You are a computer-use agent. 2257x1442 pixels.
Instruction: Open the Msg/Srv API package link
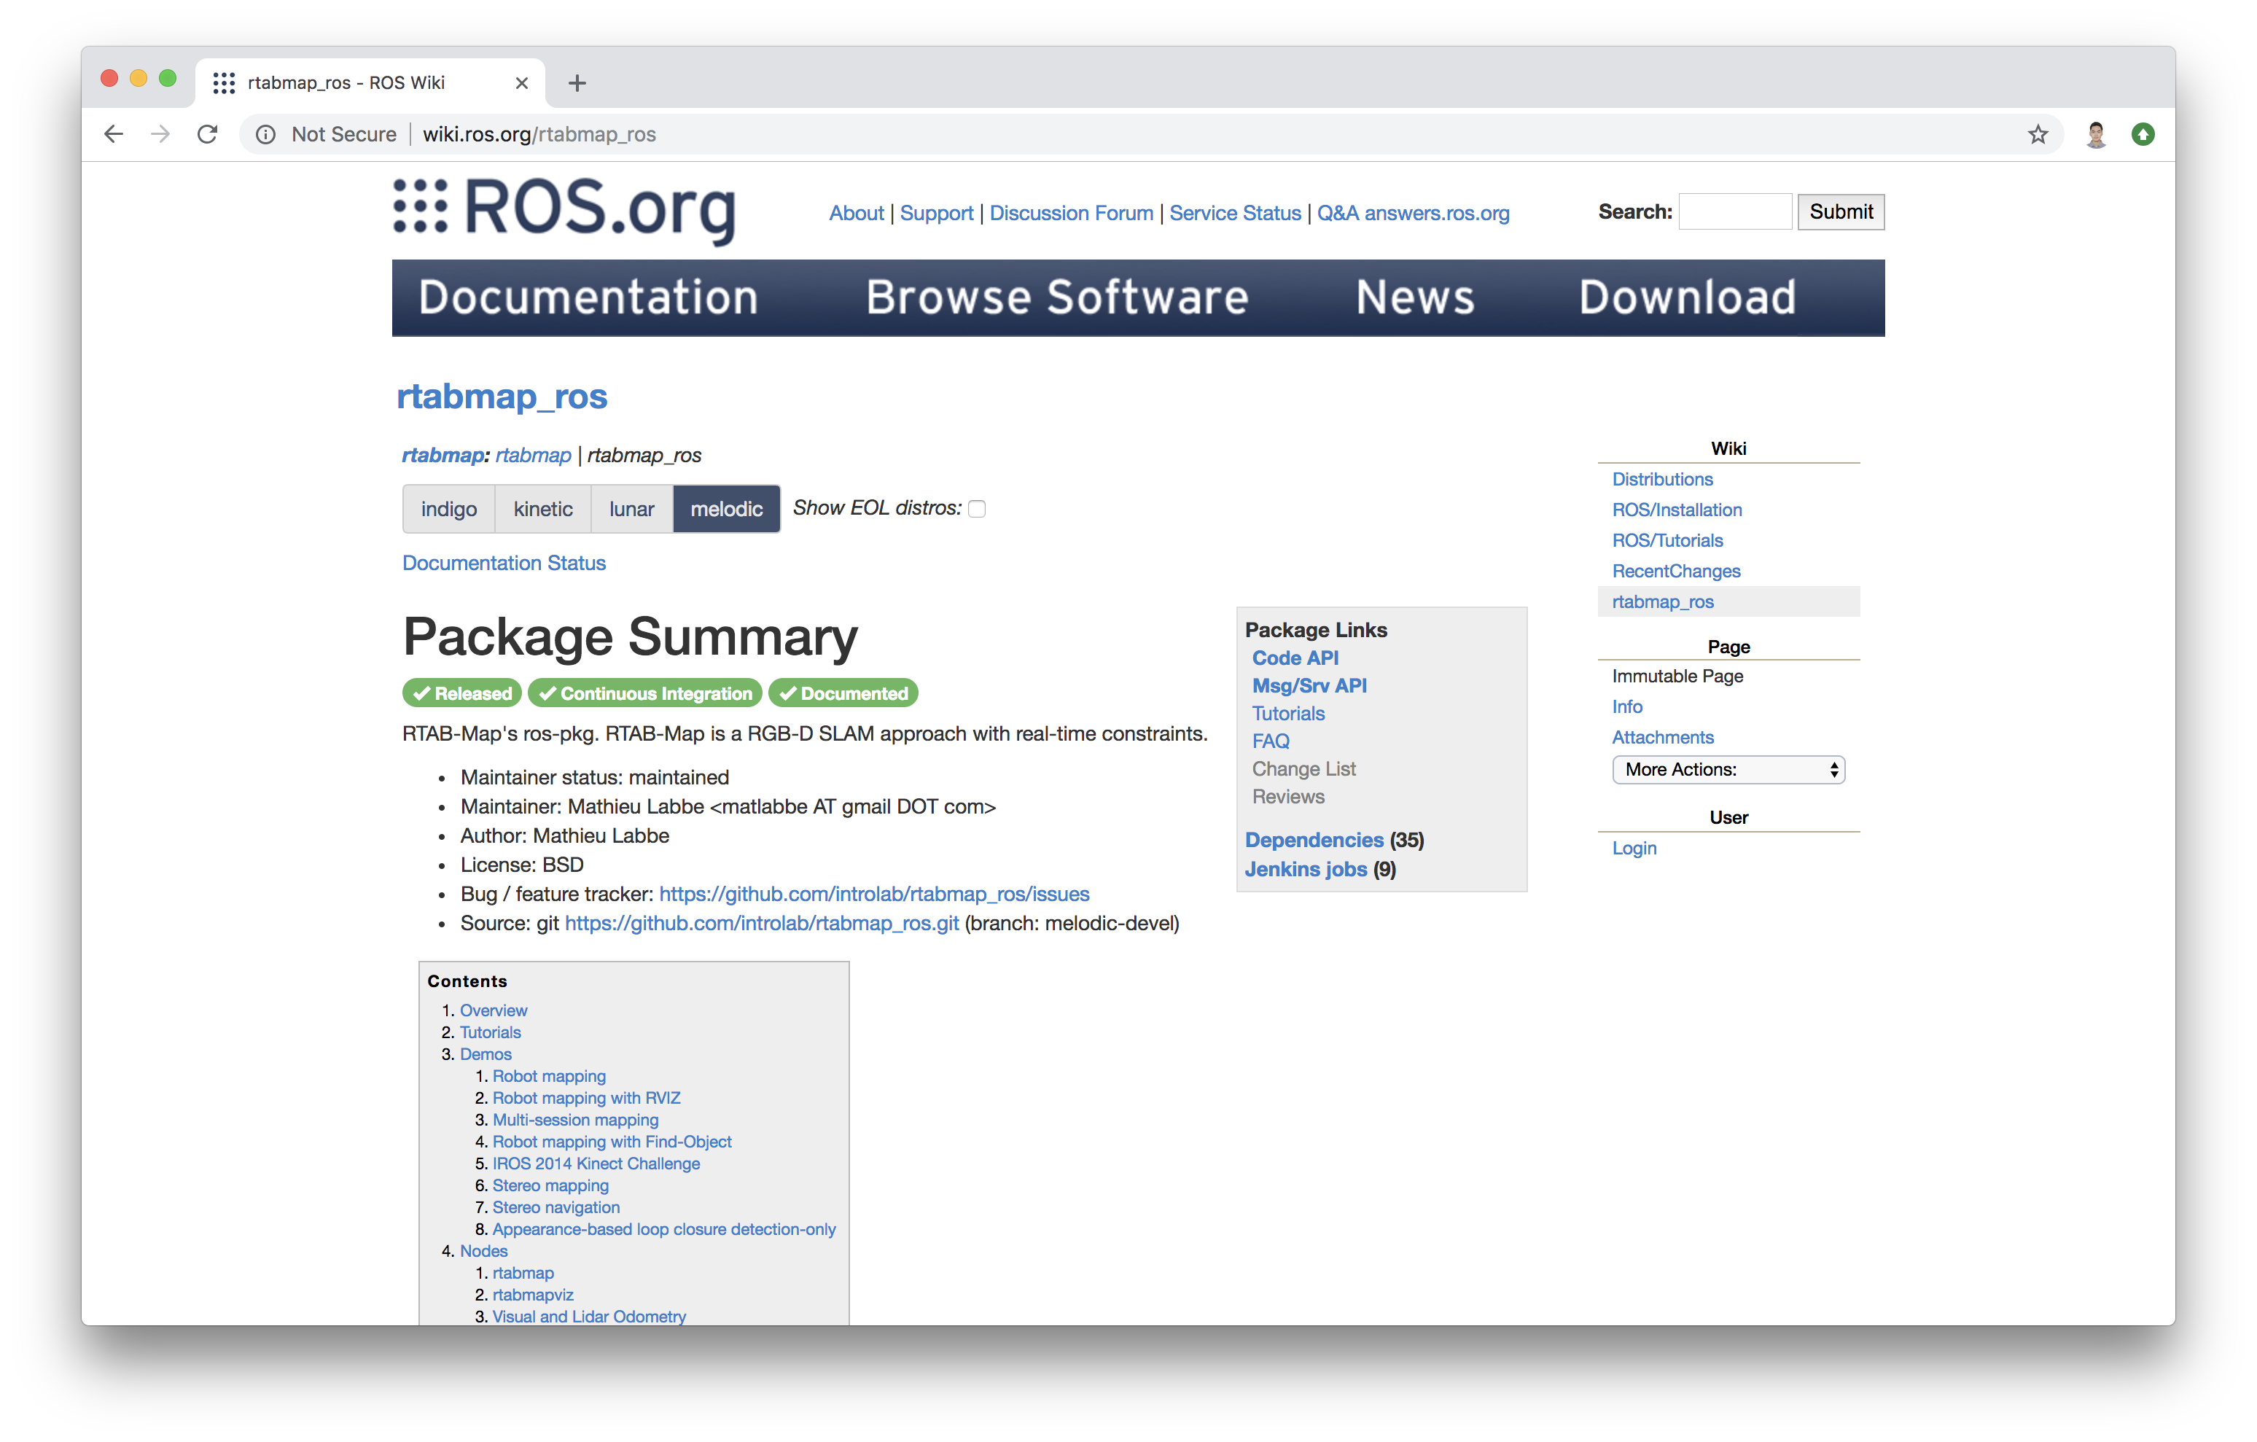1309,685
